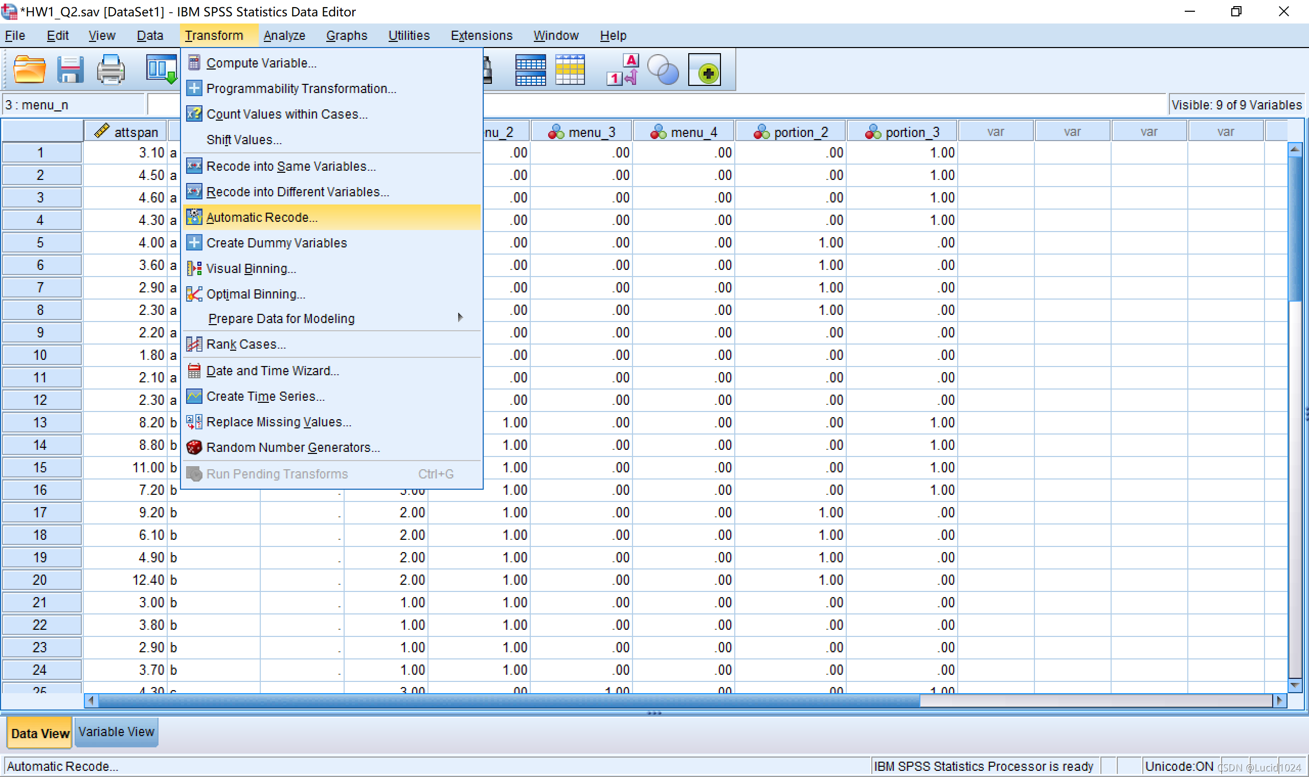Click the Print toolbar icon
Viewport: 1309px width, 777px height.
(x=110, y=70)
